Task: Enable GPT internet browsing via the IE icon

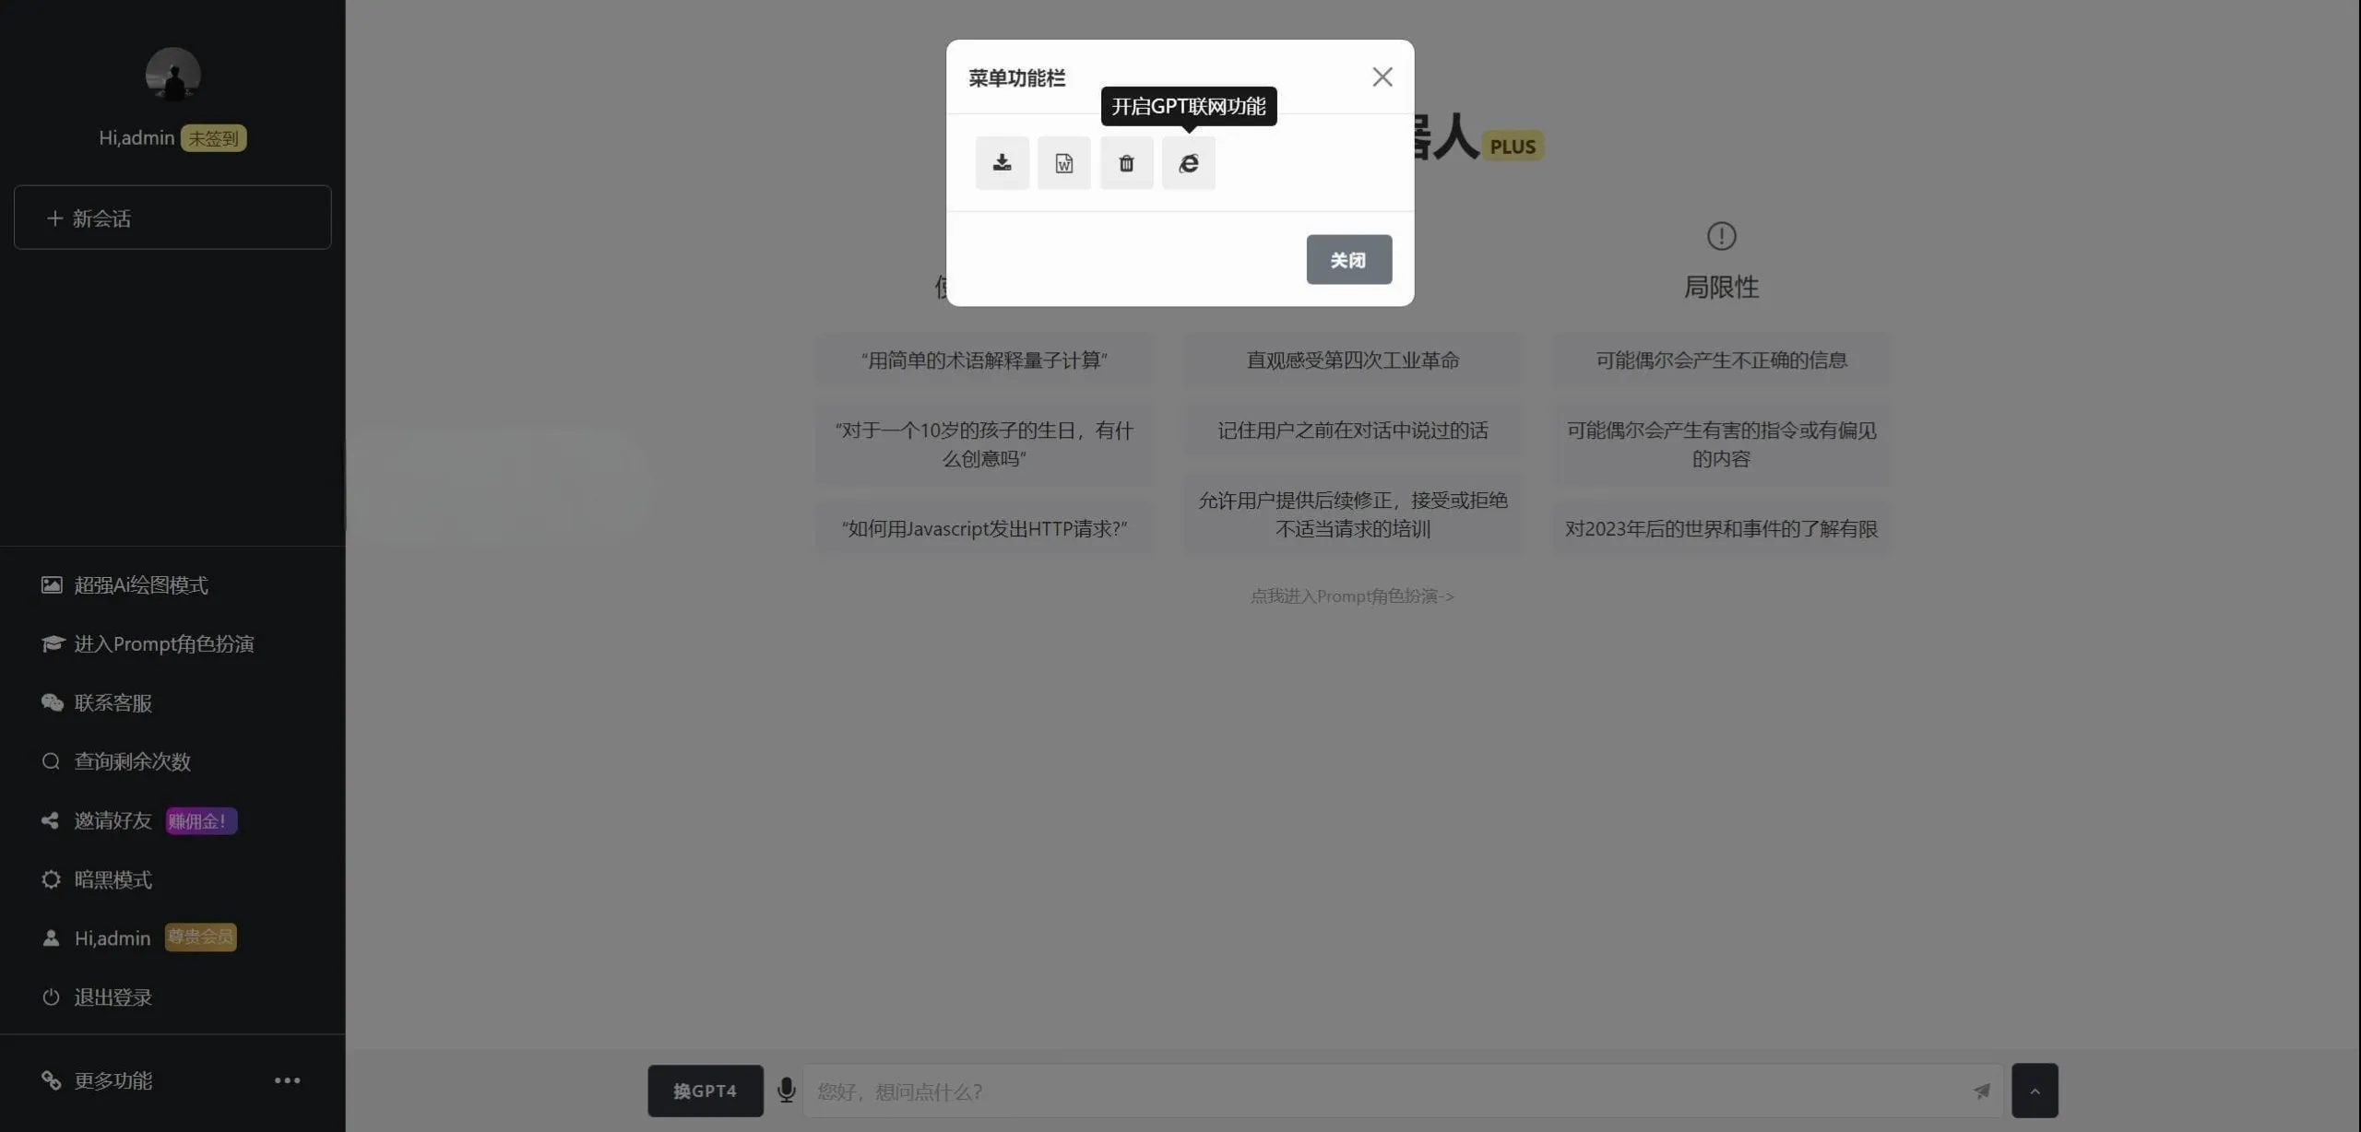Action: (x=1189, y=163)
